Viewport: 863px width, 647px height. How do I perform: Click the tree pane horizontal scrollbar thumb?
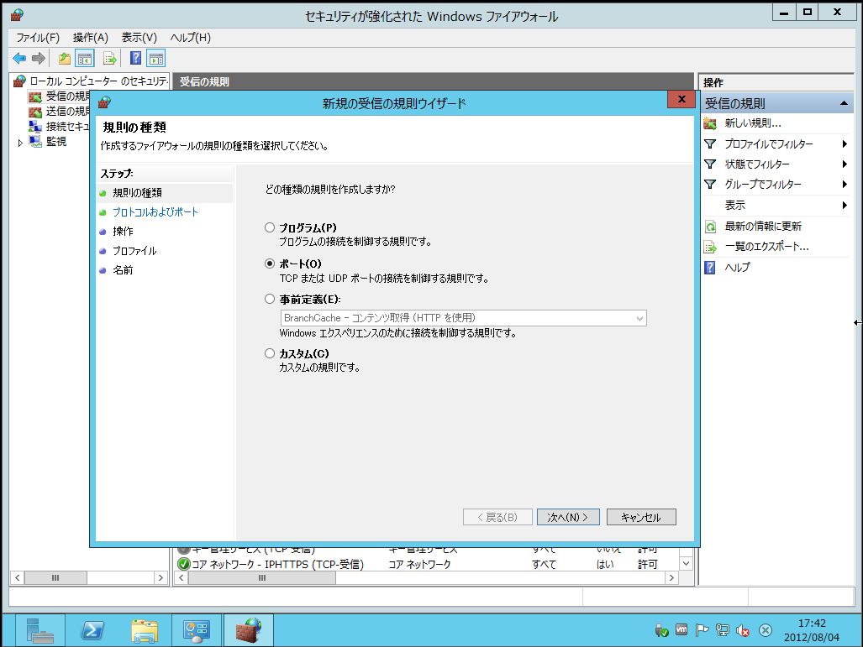click(55, 577)
